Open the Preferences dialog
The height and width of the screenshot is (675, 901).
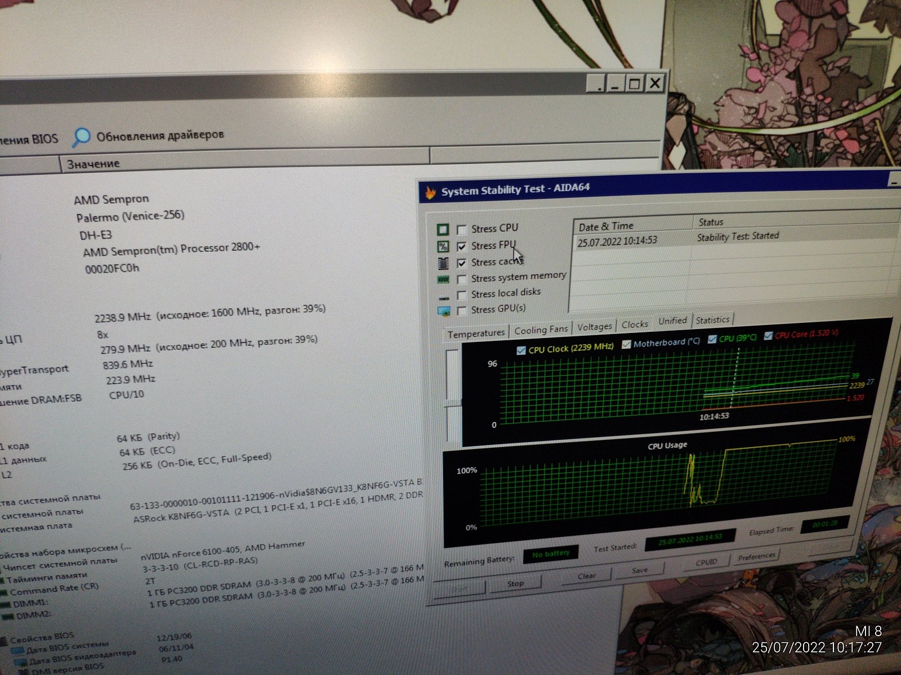tap(756, 556)
